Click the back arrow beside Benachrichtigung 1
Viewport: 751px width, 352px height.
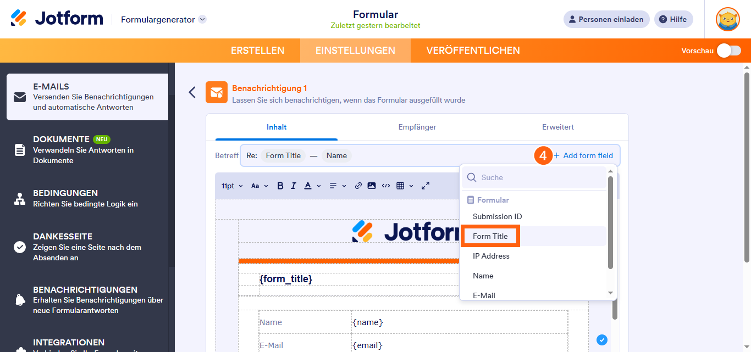(x=192, y=92)
